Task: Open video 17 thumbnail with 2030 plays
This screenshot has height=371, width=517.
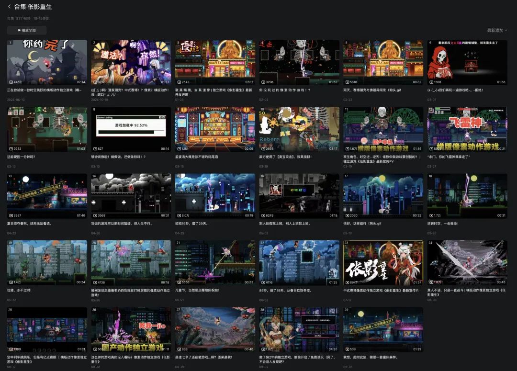Action: coord(383,196)
